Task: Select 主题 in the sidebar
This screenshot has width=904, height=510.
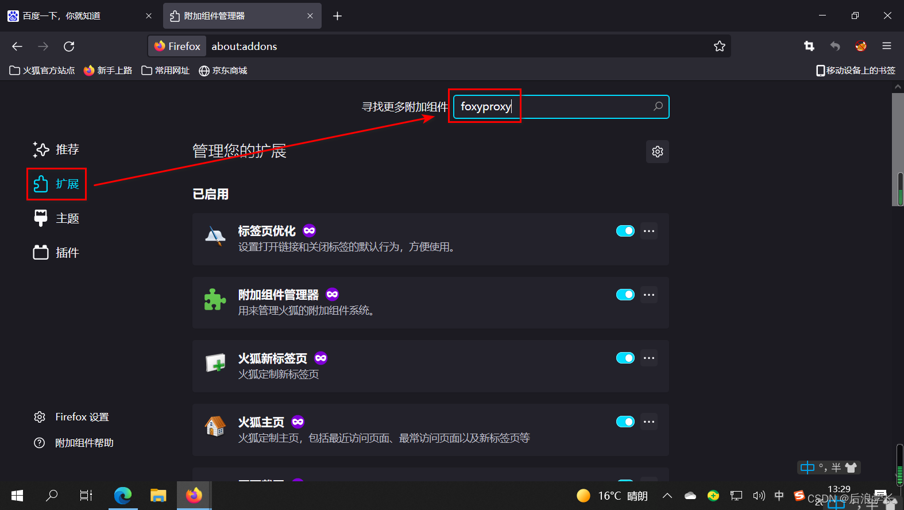Action: pyautogui.click(x=56, y=219)
